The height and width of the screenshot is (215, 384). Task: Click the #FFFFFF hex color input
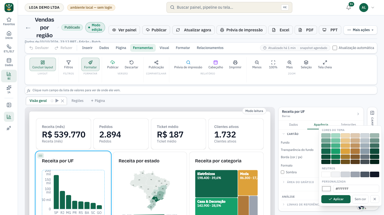tap(356, 189)
